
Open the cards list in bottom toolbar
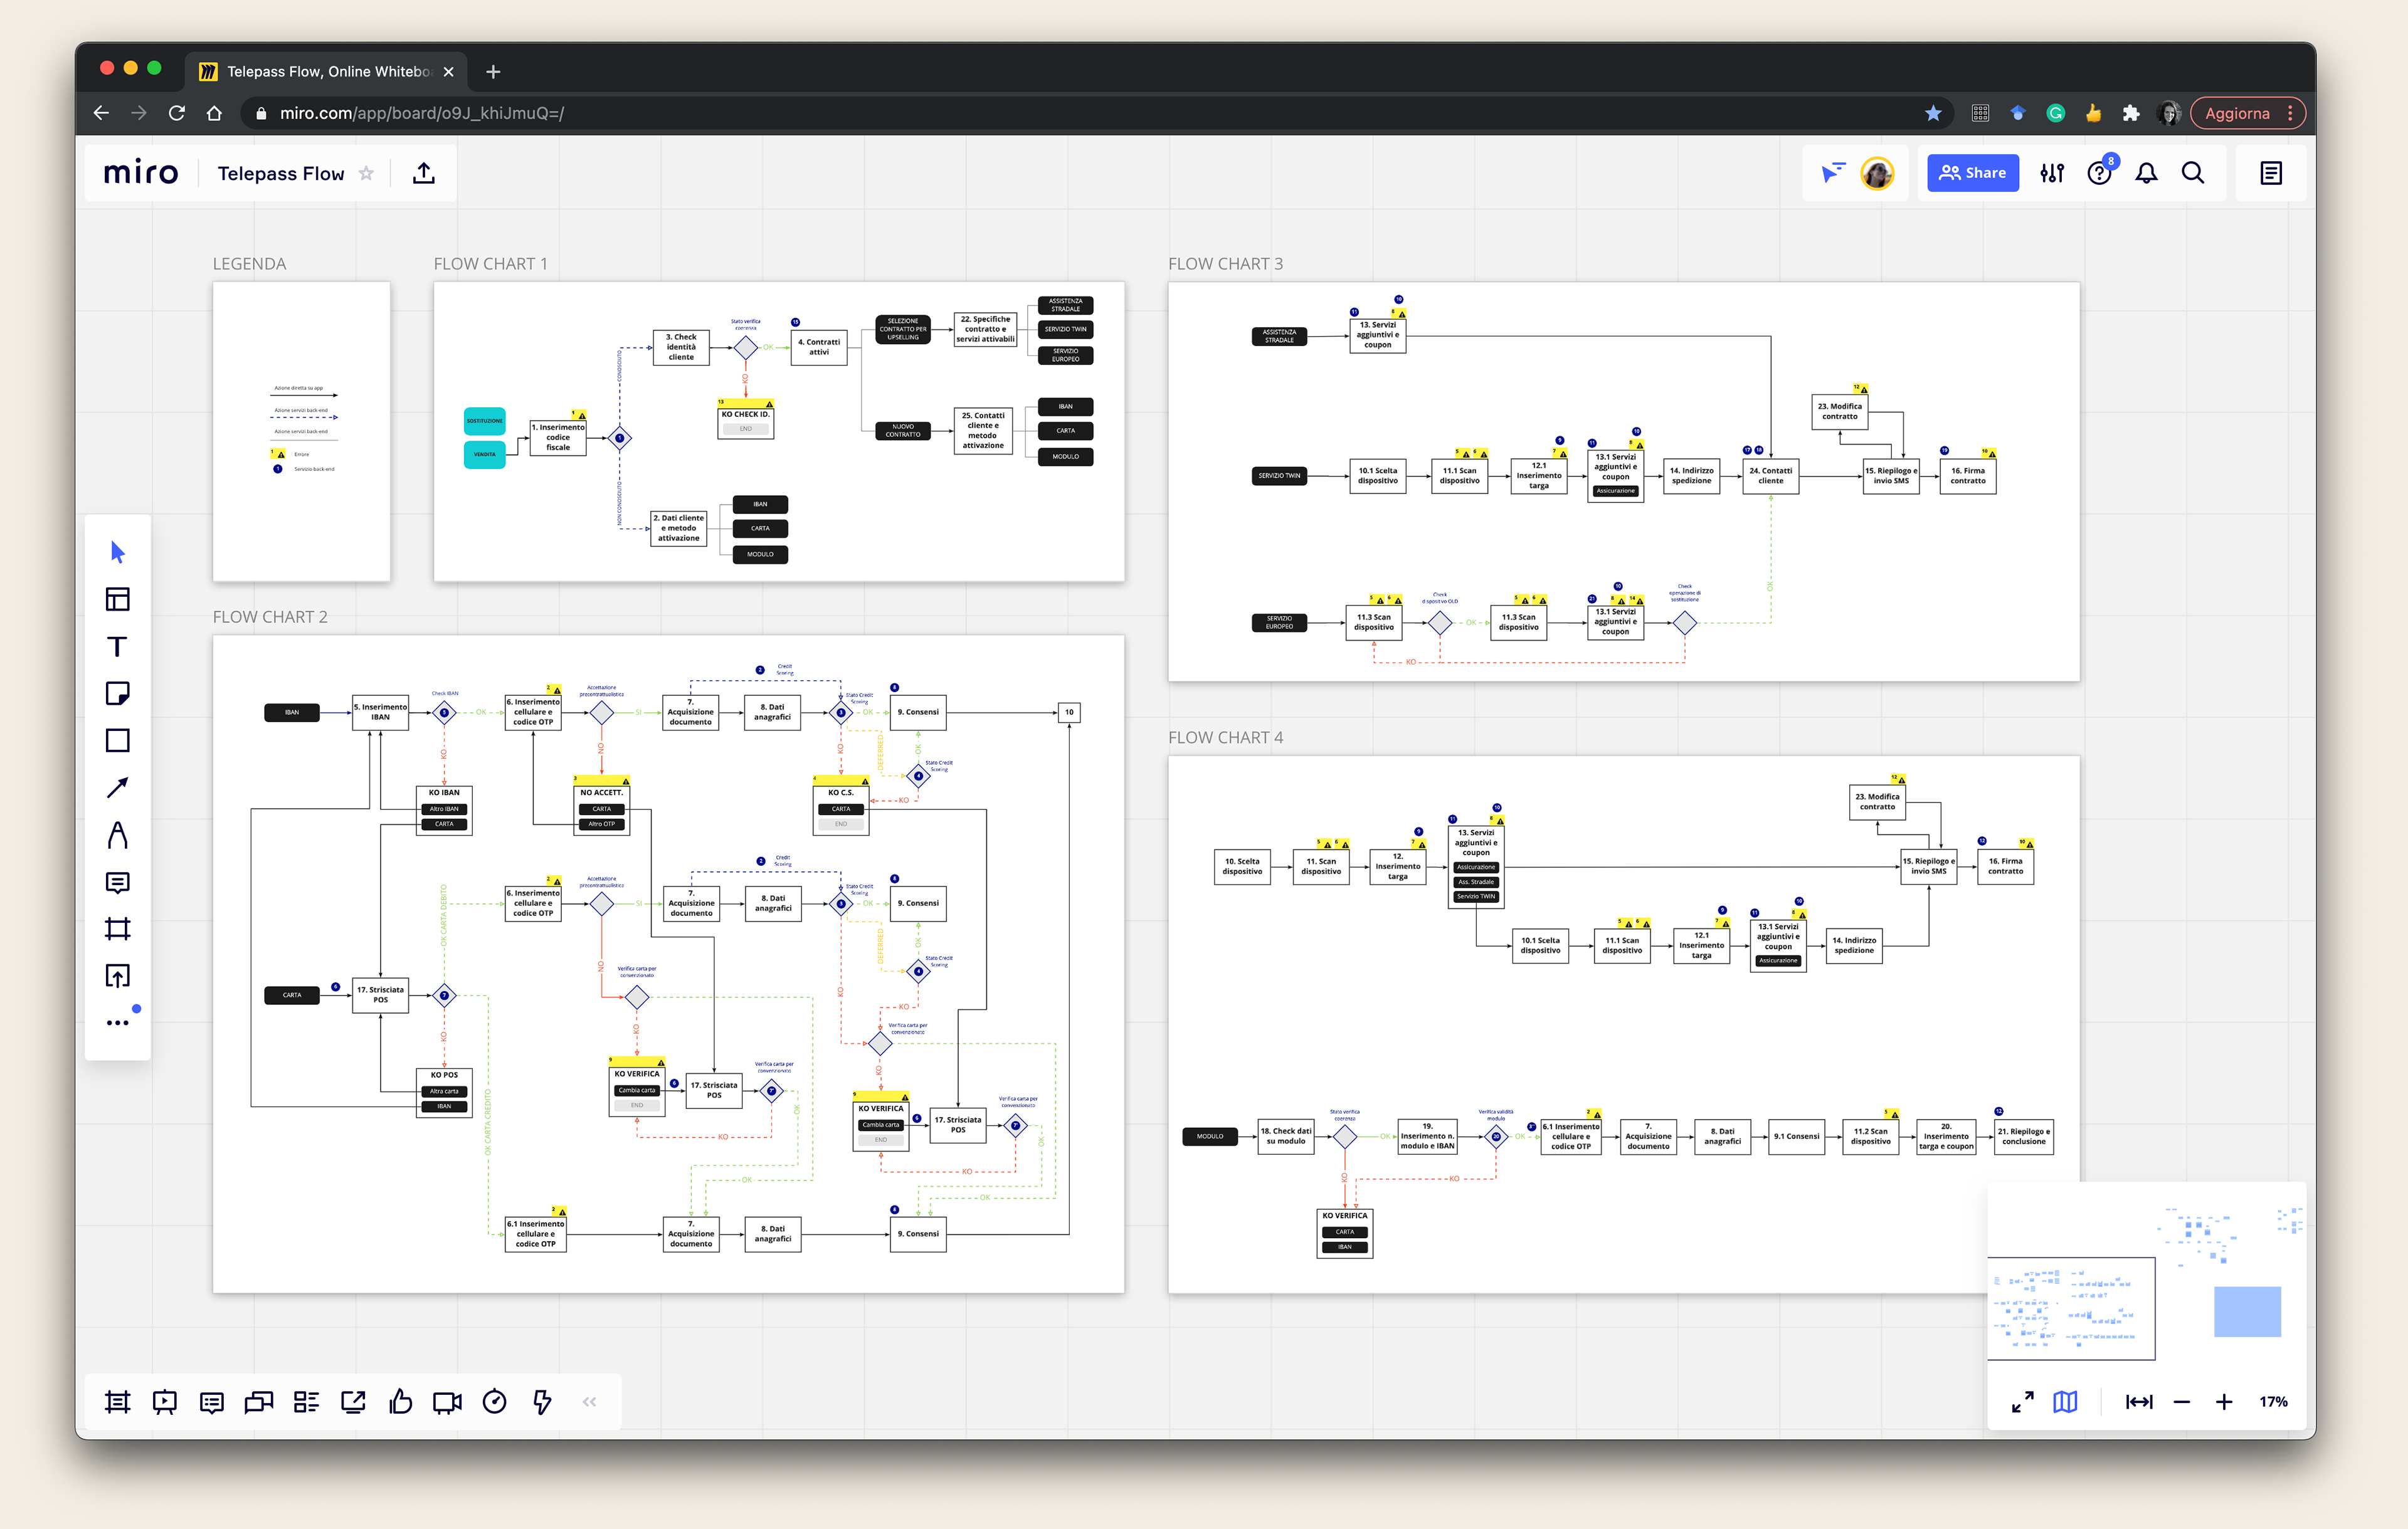pyautogui.click(x=306, y=1402)
